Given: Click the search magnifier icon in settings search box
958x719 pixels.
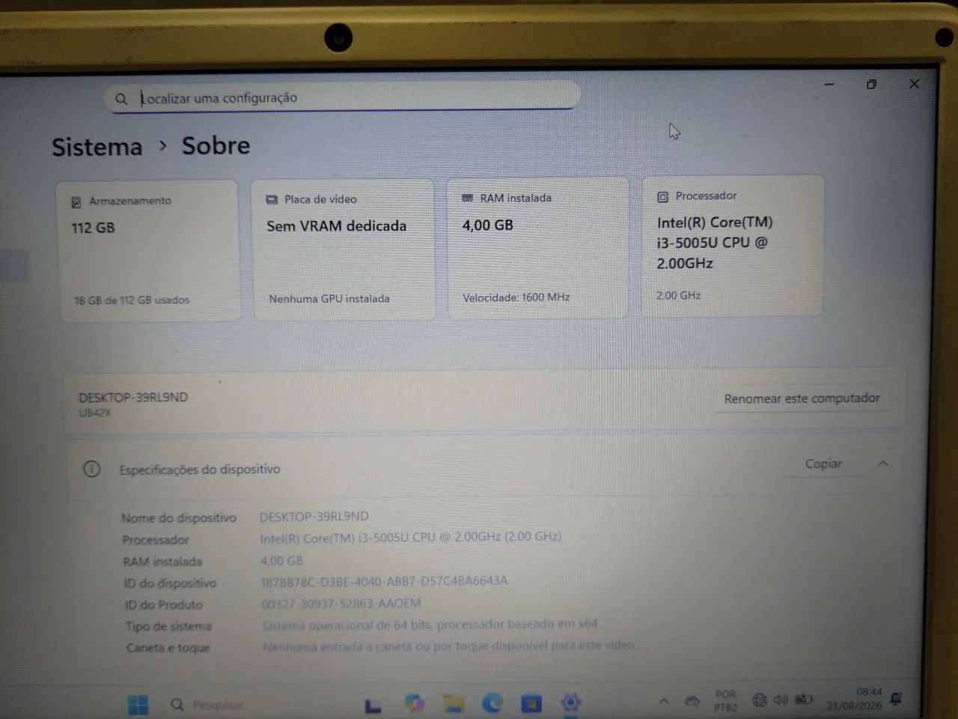Looking at the screenshot, I should (x=121, y=99).
